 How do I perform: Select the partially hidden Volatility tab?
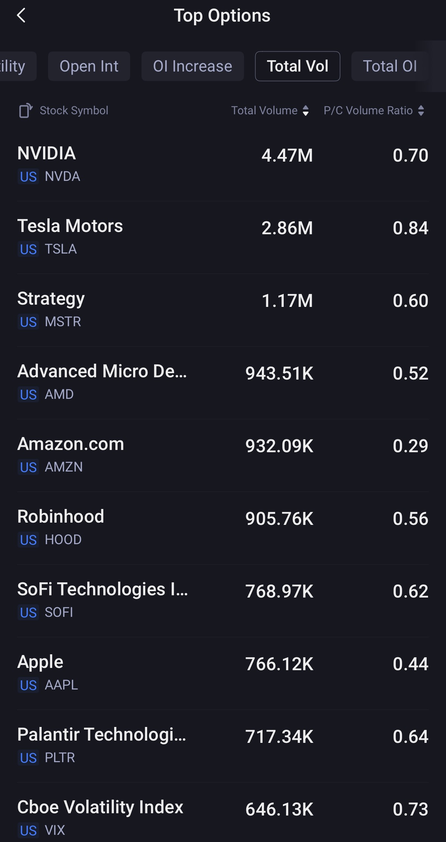15,66
